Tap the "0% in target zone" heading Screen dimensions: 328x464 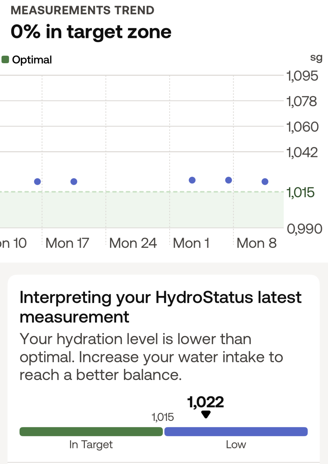[91, 32]
